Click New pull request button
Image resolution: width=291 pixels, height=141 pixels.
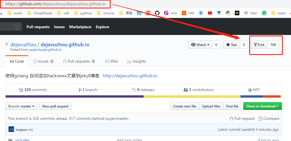coord(55,106)
